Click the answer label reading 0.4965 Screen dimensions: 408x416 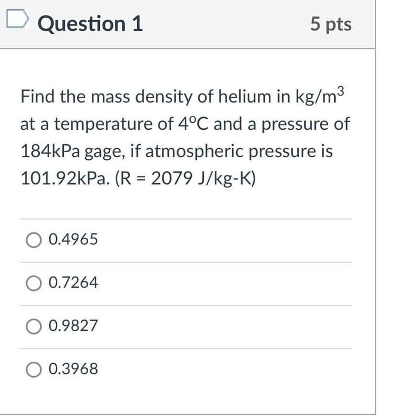tap(73, 239)
